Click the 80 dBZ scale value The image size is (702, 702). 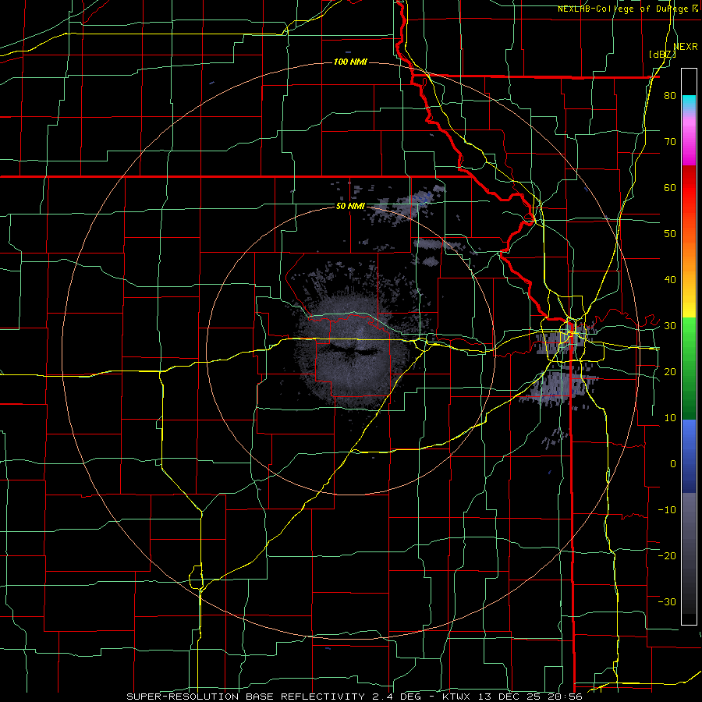[x=670, y=96]
